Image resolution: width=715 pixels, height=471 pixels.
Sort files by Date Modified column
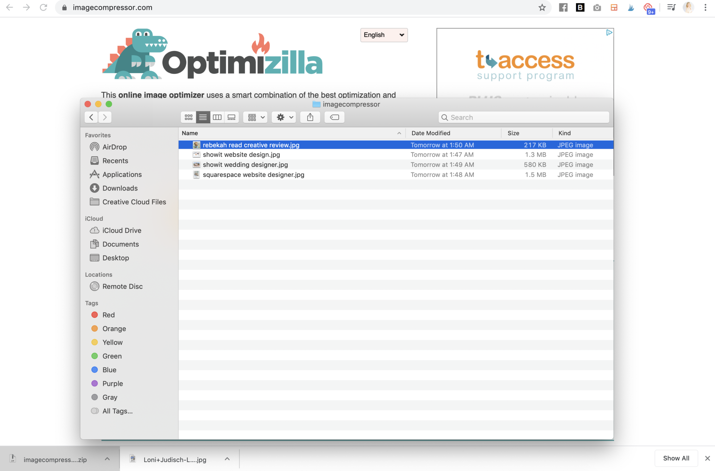(431, 133)
